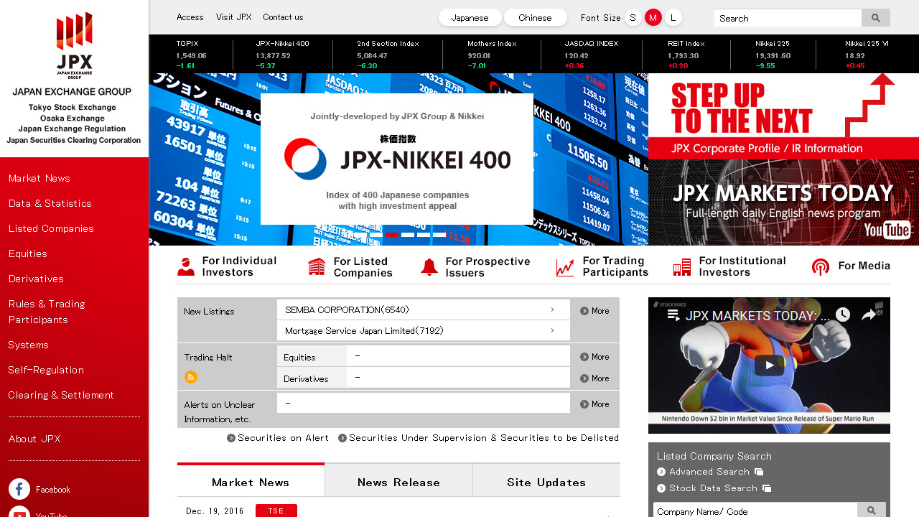Switch to the News Release tab
The width and height of the screenshot is (919, 517).
tap(398, 482)
